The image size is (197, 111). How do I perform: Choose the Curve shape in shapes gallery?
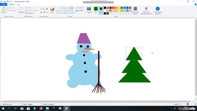pos(60,8)
